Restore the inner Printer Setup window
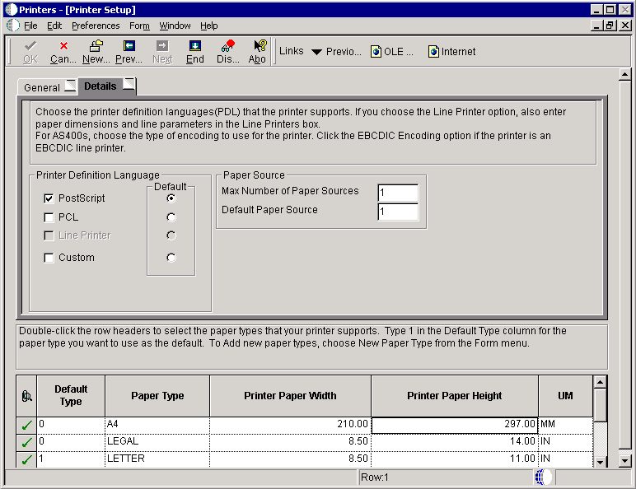636x489 pixels. pos(610,26)
